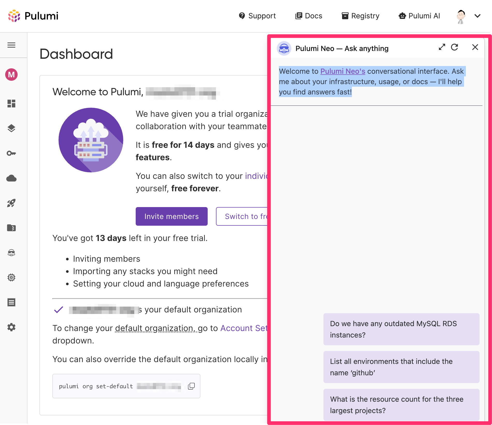
Task: Expand the user account dropdown chevron
Action: click(477, 16)
